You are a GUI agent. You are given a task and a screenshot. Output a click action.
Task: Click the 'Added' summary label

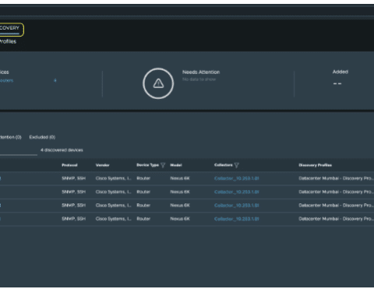coord(340,72)
